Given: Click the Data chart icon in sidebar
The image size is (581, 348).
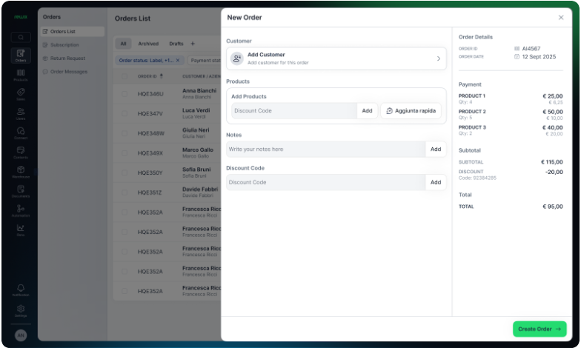Looking at the screenshot, I should pos(21,229).
